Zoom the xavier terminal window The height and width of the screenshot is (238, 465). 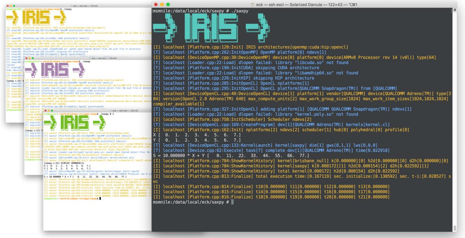pos(53,110)
